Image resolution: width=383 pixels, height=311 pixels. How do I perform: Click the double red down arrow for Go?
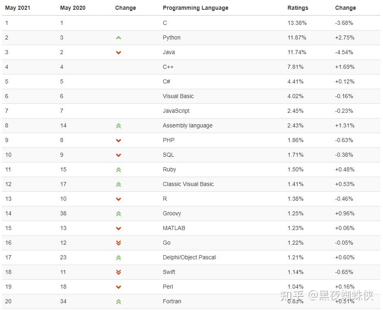tap(119, 243)
